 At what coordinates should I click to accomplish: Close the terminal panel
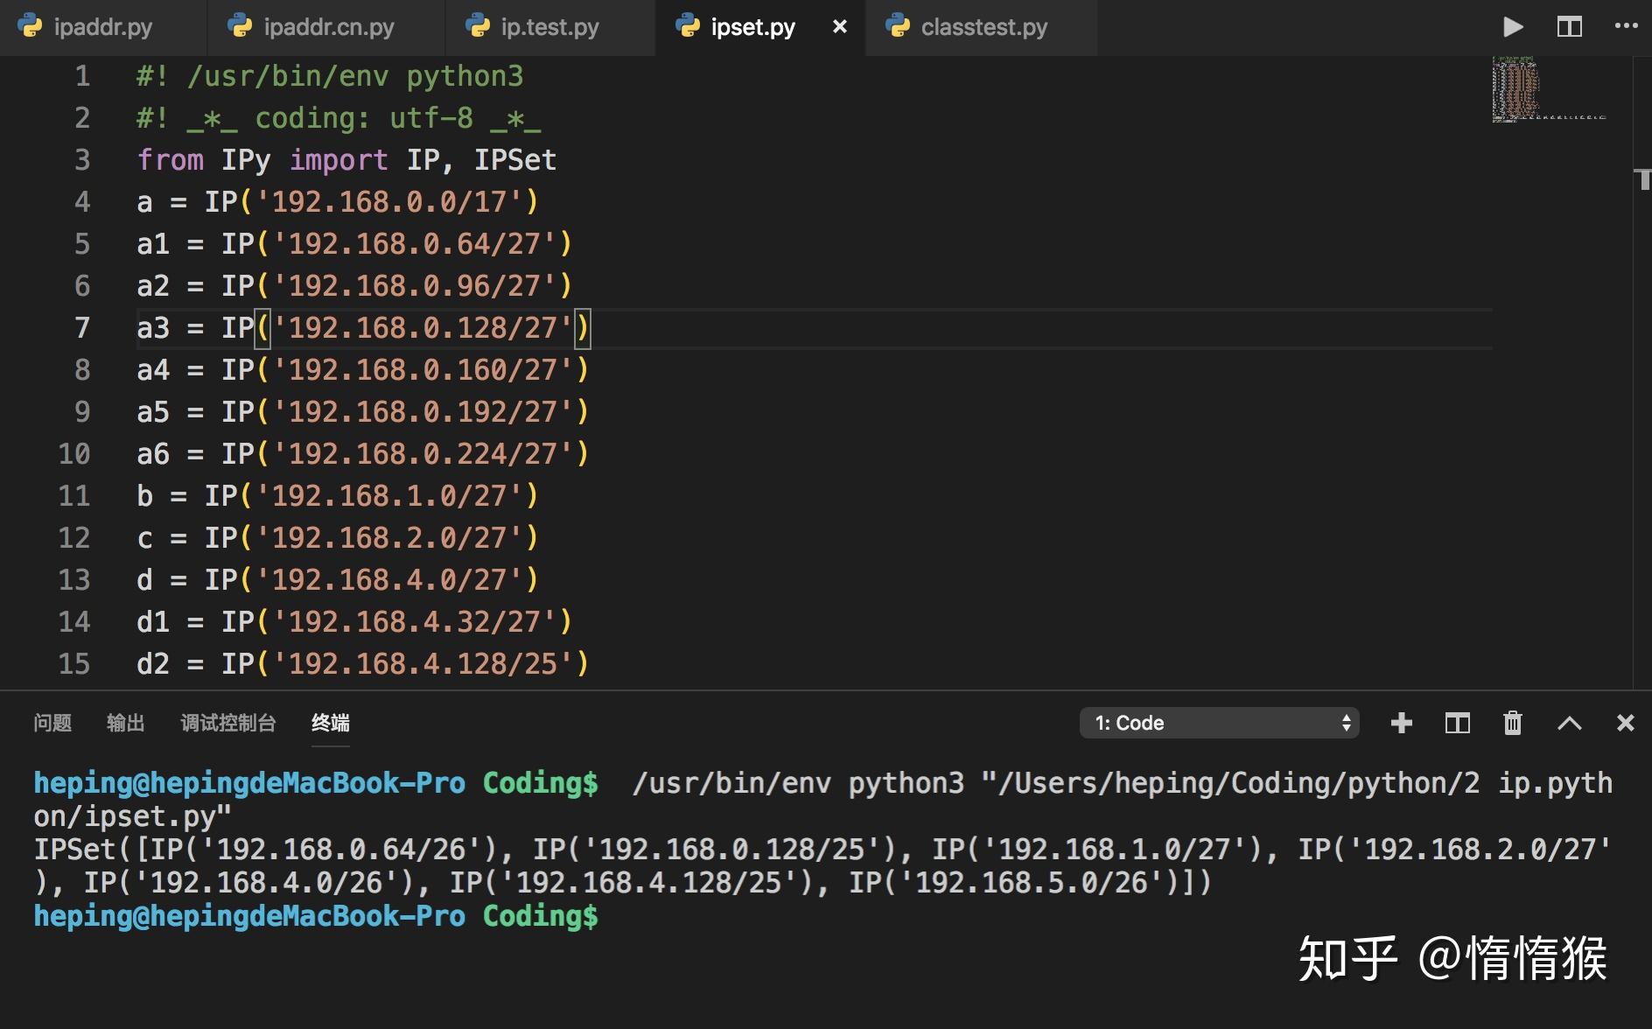1626,723
